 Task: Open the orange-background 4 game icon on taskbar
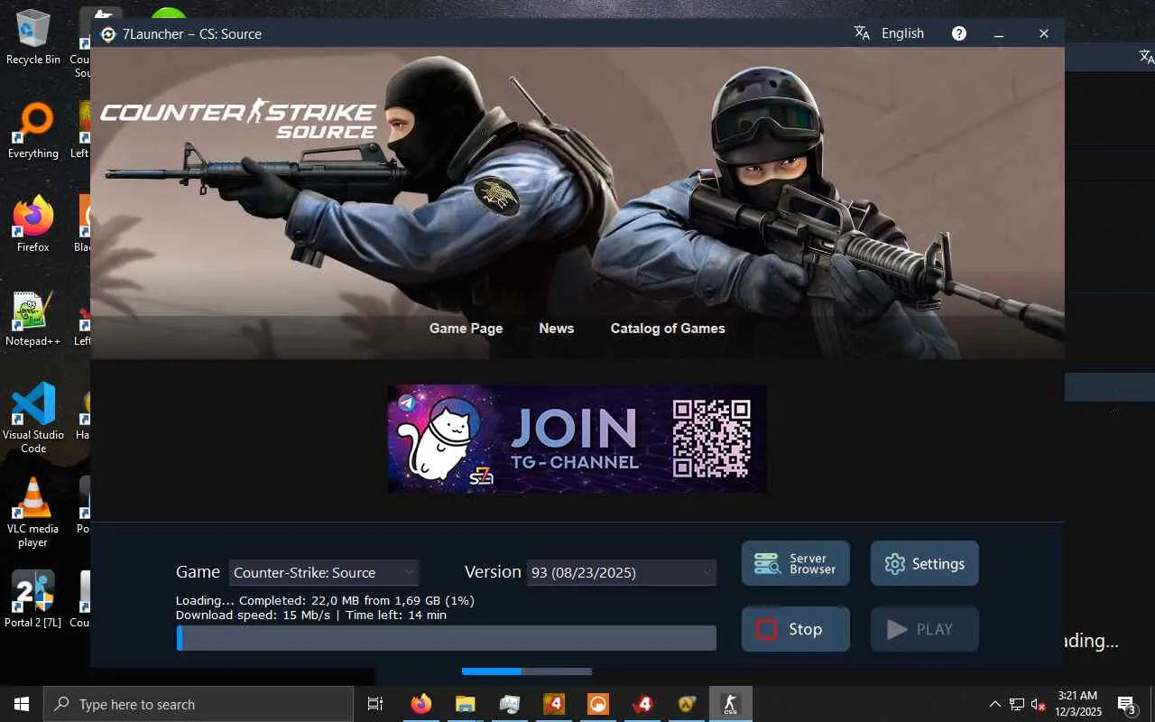pos(554,704)
